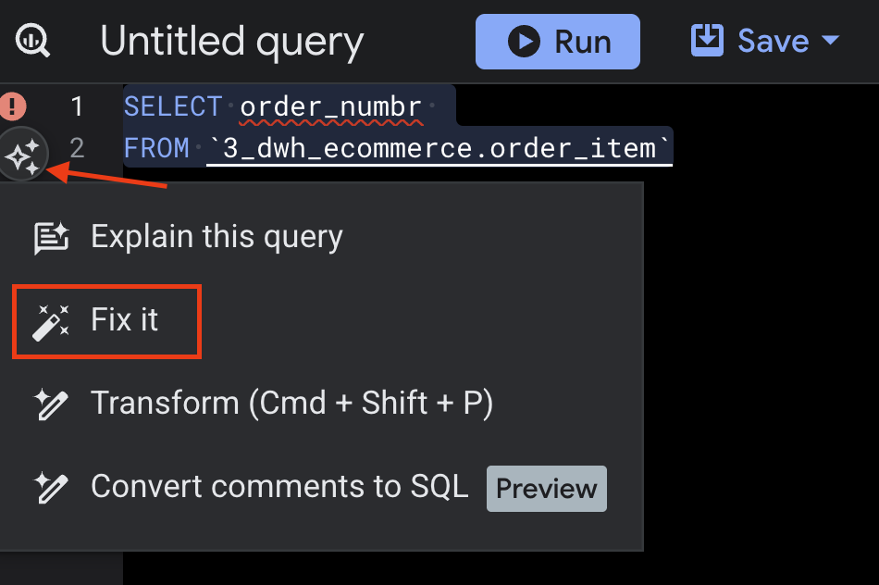Click the chat icon next to Explain this query

click(51, 238)
